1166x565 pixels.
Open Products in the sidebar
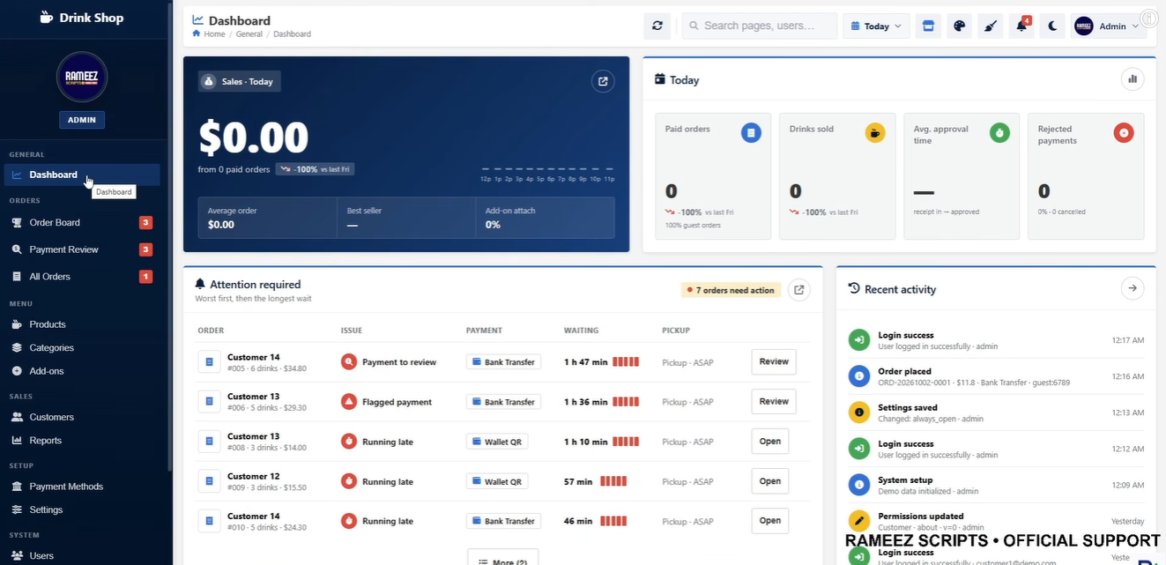point(82,324)
